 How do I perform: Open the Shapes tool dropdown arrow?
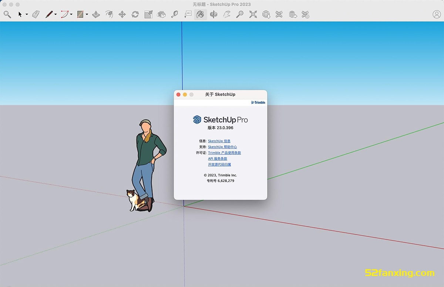point(87,15)
